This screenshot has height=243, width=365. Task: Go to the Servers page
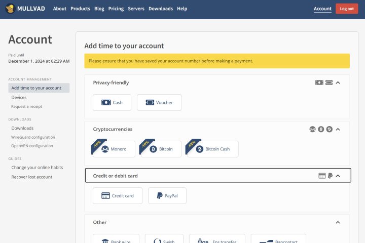pyautogui.click(x=136, y=9)
